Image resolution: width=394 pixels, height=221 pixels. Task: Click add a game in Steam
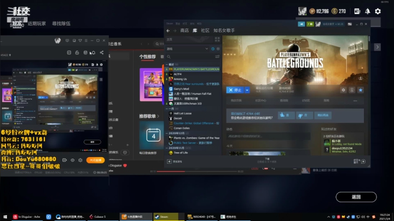pyautogui.click(x=175, y=161)
